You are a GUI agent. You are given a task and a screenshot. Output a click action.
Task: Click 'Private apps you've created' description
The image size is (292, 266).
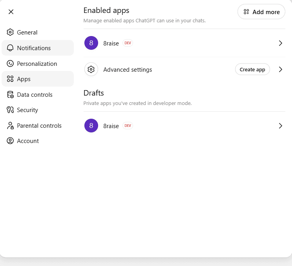tap(137, 103)
